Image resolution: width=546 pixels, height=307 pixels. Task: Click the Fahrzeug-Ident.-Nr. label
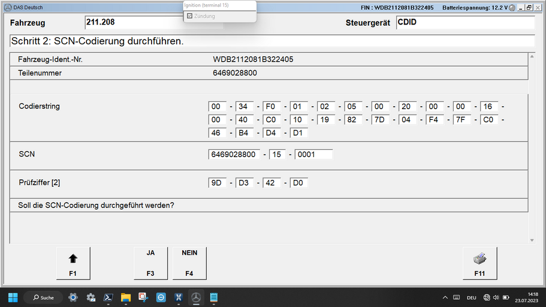coord(50,59)
